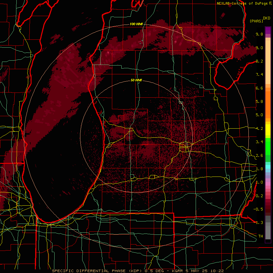Image resolution: width=273 pixels, height=273 pixels.
Task: Click the KGRR station identifier in the caption
Action: (x=178, y=271)
